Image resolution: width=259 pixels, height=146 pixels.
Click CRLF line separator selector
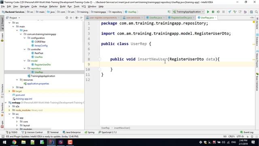point(231,136)
